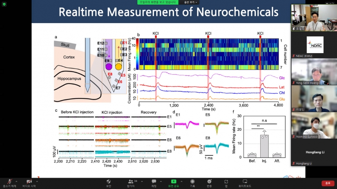Image resolution: width=337 pixels, height=189 pixels.
Task: Open the Chat (채팅) panel
Action: tap(154, 182)
